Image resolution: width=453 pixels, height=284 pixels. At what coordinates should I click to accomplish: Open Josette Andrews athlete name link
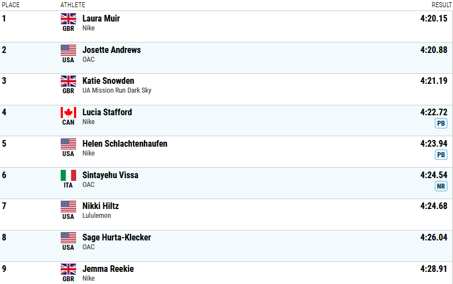[x=111, y=50]
